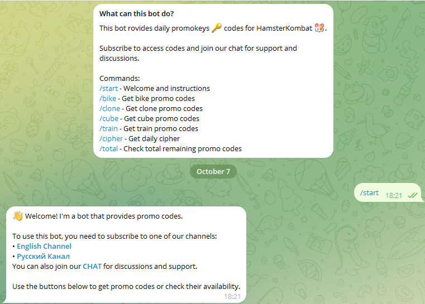The height and width of the screenshot is (304, 425).
Task: Click the hamster emoji after HamsterKombat
Action: 319,28
